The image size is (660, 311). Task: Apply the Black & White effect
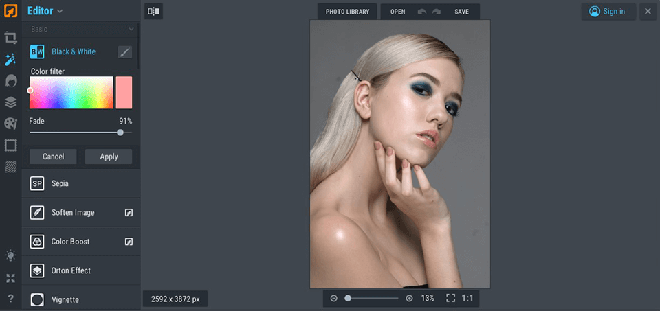pyautogui.click(x=109, y=157)
